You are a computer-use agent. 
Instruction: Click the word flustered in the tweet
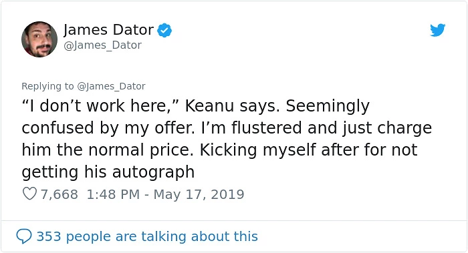coord(267,128)
